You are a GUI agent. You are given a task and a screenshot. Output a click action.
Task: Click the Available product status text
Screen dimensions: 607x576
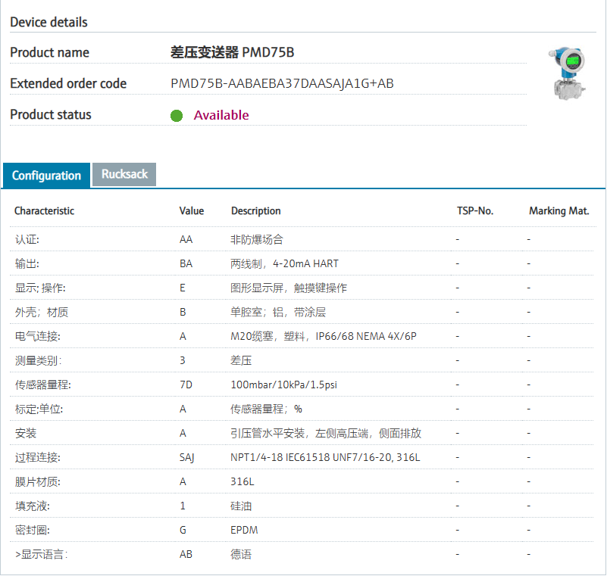click(221, 115)
